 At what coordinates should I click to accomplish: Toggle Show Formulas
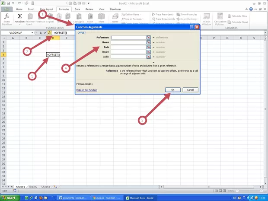(x=187, y=15)
